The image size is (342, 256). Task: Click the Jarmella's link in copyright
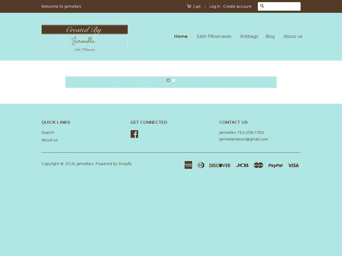[x=85, y=164]
